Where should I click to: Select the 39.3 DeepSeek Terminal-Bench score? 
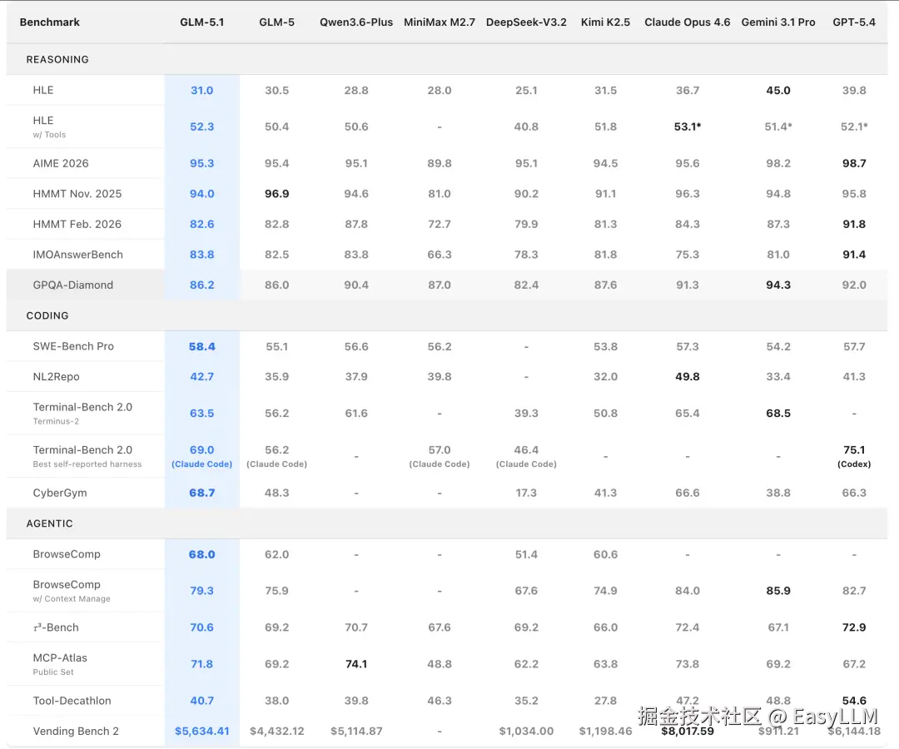(526, 413)
